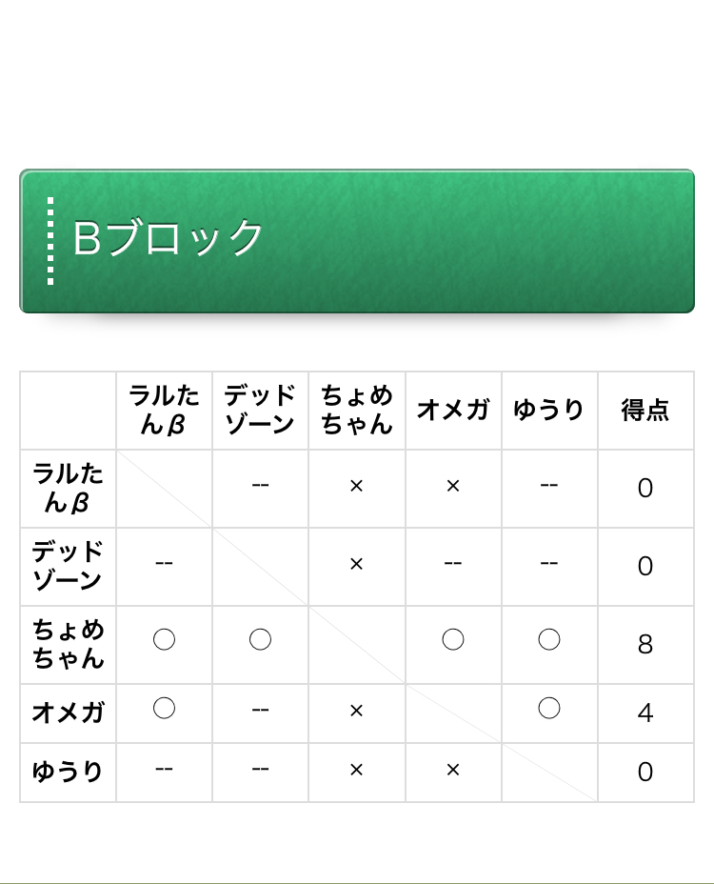
Task: Click the circle for ちょめちゃん vs ラルたんβ
Action: point(164,639)
